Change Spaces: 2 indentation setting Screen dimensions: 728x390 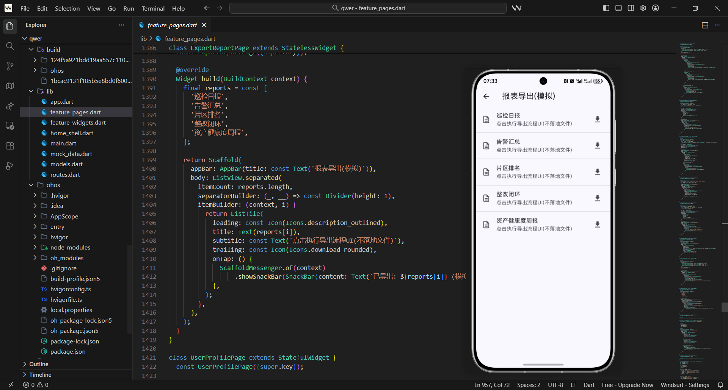click(529, 385)
